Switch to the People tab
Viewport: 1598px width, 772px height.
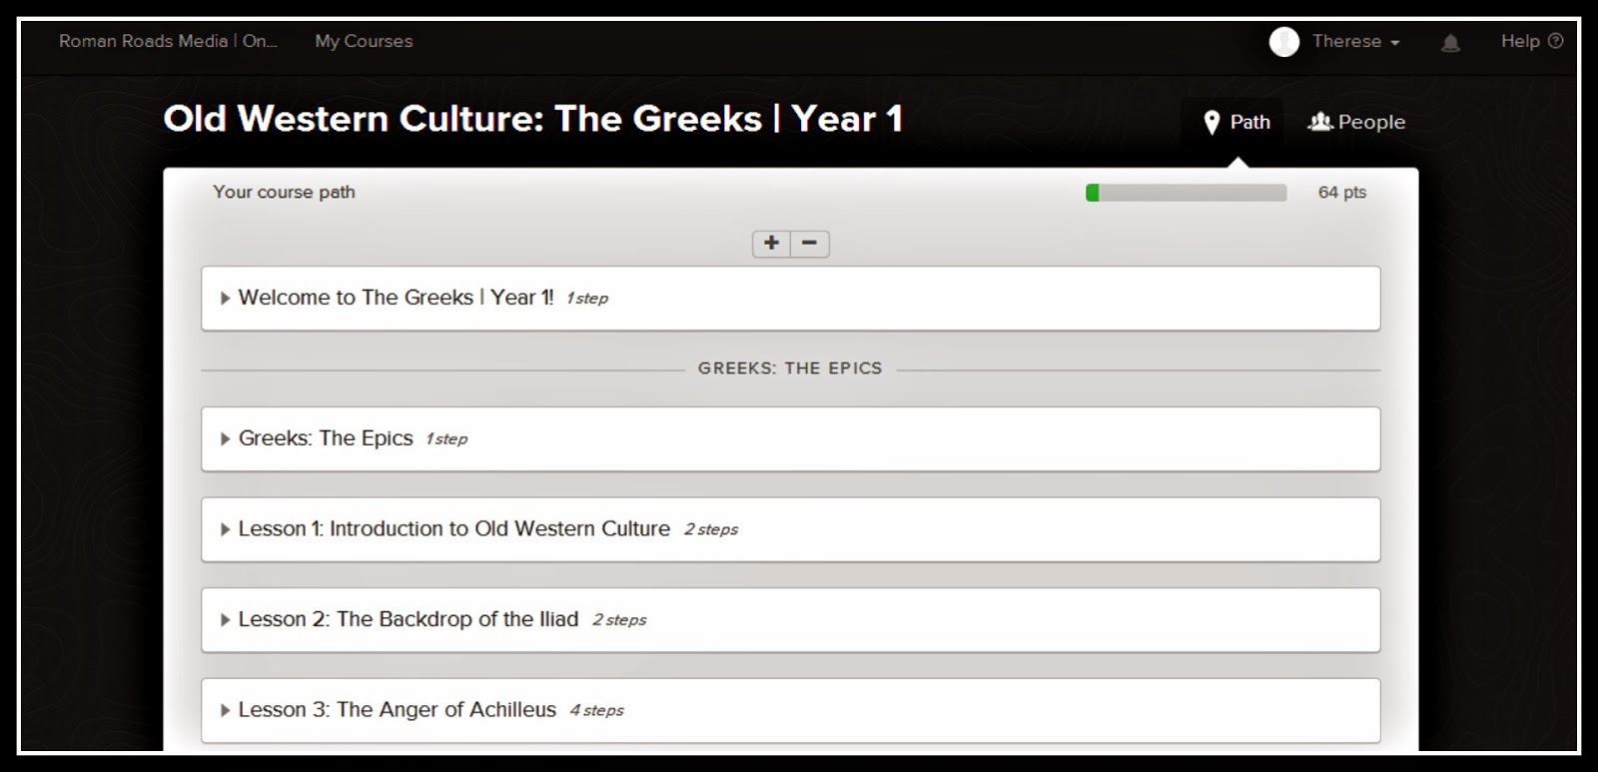(x=1356, y=122)
